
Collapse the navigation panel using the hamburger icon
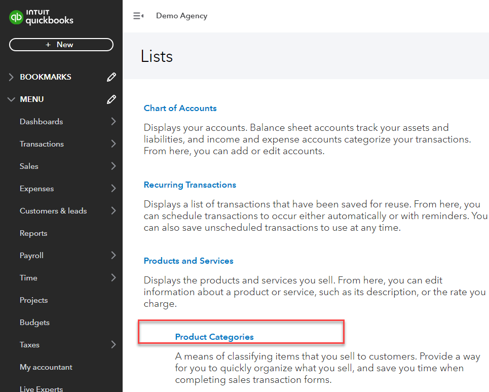tap(138, 16)
